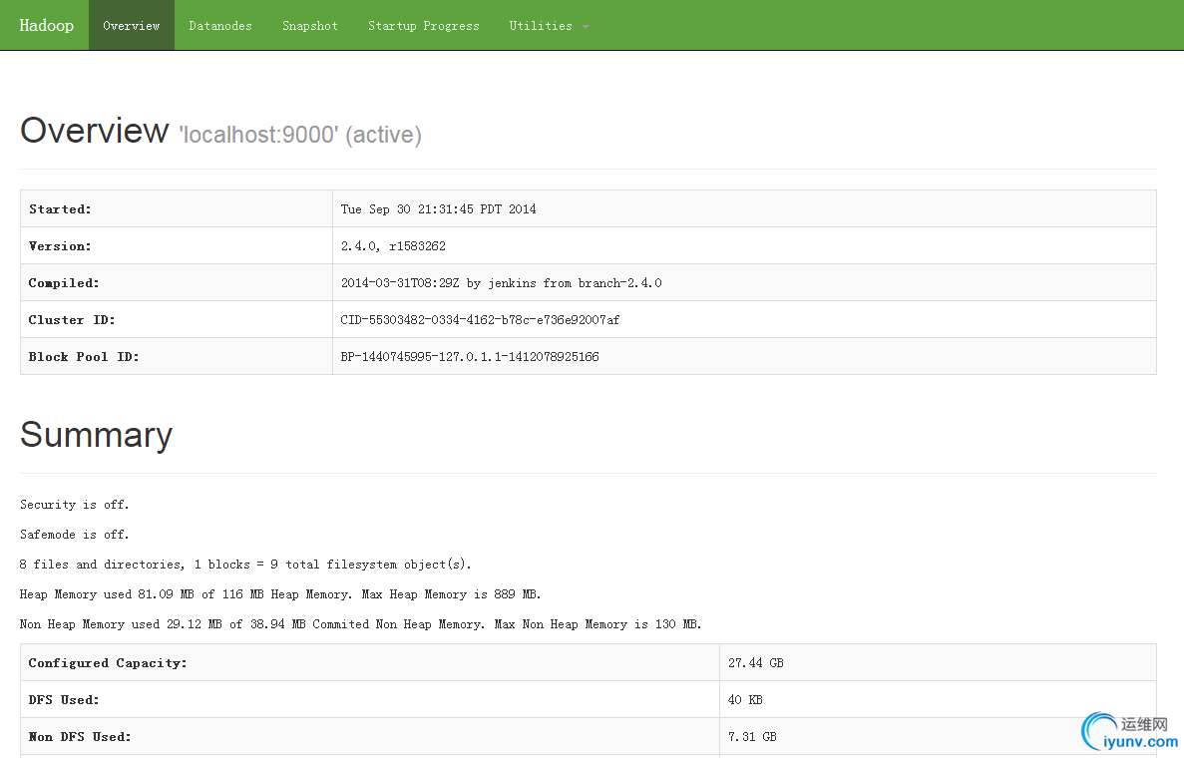Screen dimensions: 1184x758
Task: Open the Overview tab
Action: pos(132,26)
